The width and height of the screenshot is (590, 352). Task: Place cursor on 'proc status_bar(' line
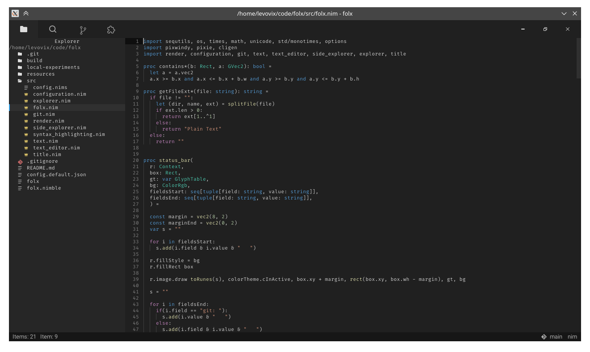[168, 160]
